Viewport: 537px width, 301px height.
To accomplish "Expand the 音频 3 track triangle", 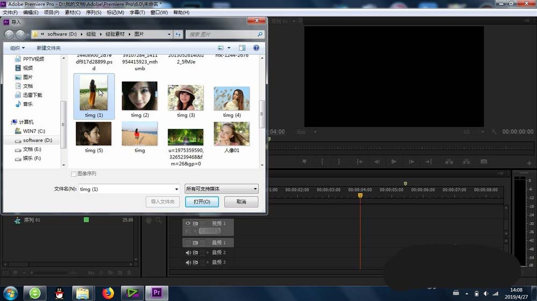I will 207,262.
